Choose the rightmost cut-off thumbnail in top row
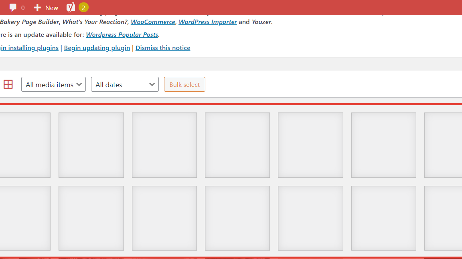 [443, 145]
